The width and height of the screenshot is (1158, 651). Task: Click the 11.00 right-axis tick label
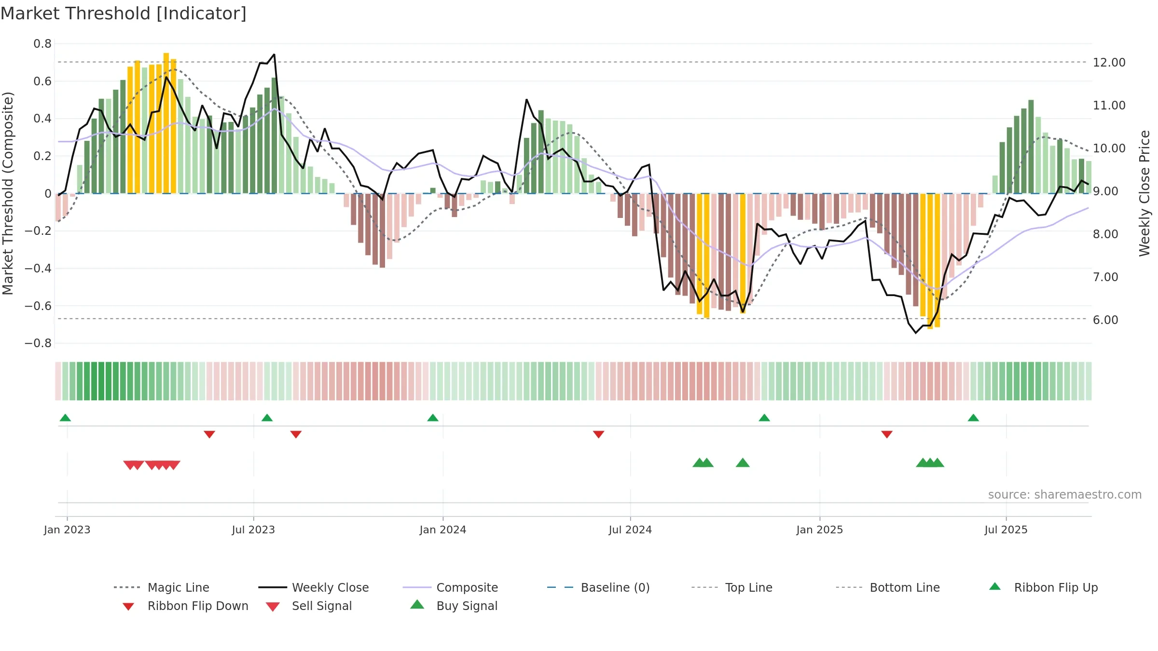tap(1109, 105)
